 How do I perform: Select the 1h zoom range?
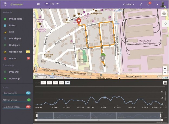pos(43,82)
